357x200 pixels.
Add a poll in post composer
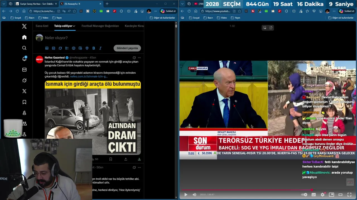67,48
